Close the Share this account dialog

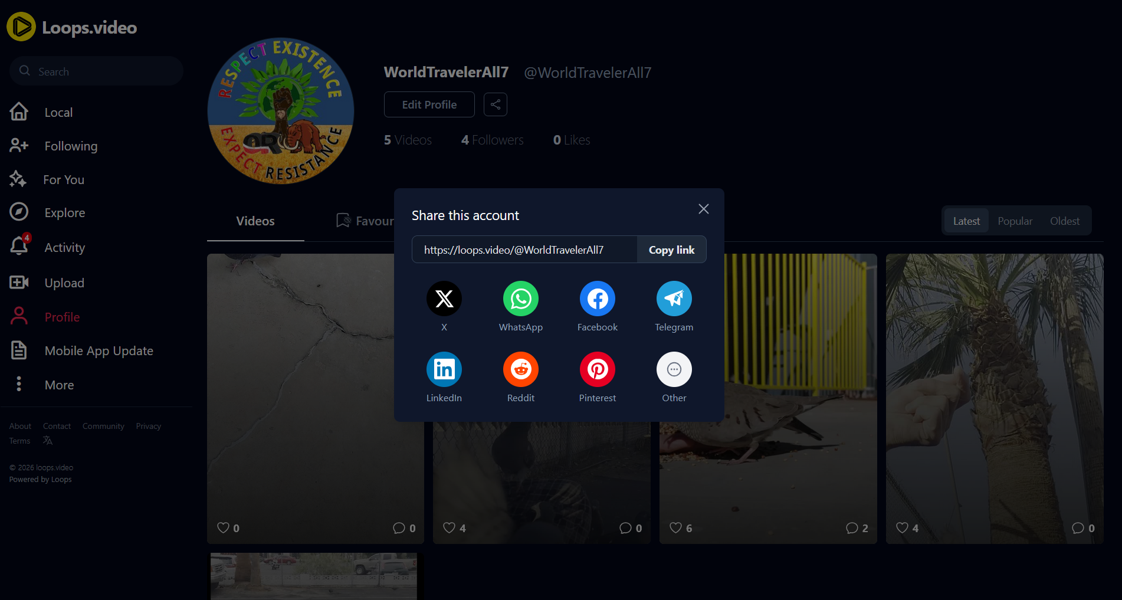click(x=703, y=209)
